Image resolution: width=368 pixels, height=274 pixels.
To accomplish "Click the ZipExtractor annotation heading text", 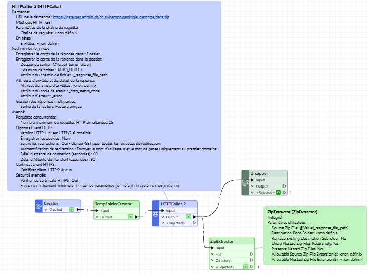I will coord(292,212).
